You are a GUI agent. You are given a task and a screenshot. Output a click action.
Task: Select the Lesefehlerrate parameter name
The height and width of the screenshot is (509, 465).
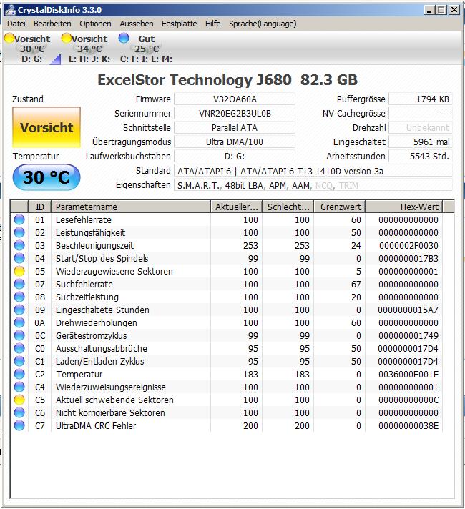pos(84,219)
